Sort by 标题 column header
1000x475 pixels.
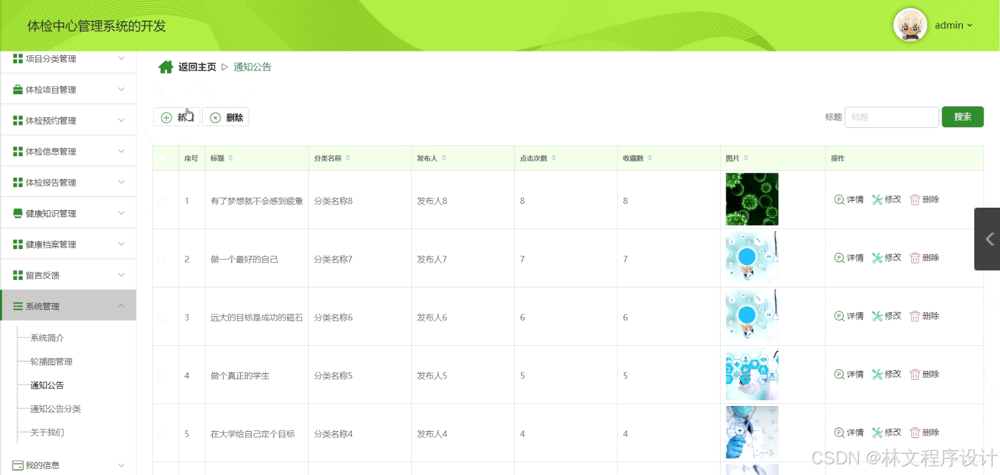click(222, 158)
